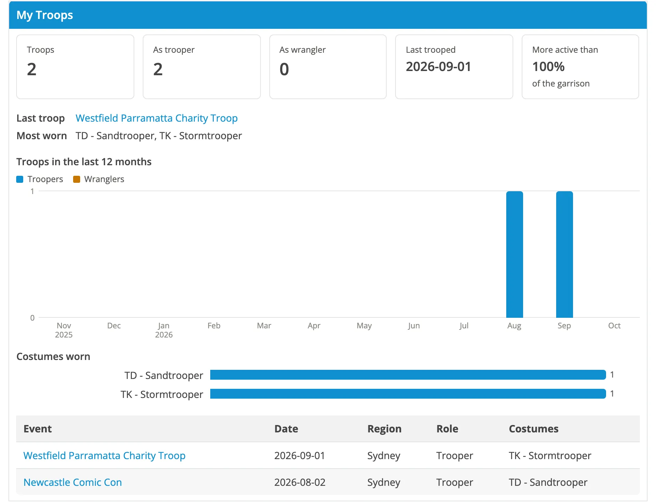656x502 pixels.
Task: Toggle Wranglers series in chart legend
Action: (x=98, y=179)
